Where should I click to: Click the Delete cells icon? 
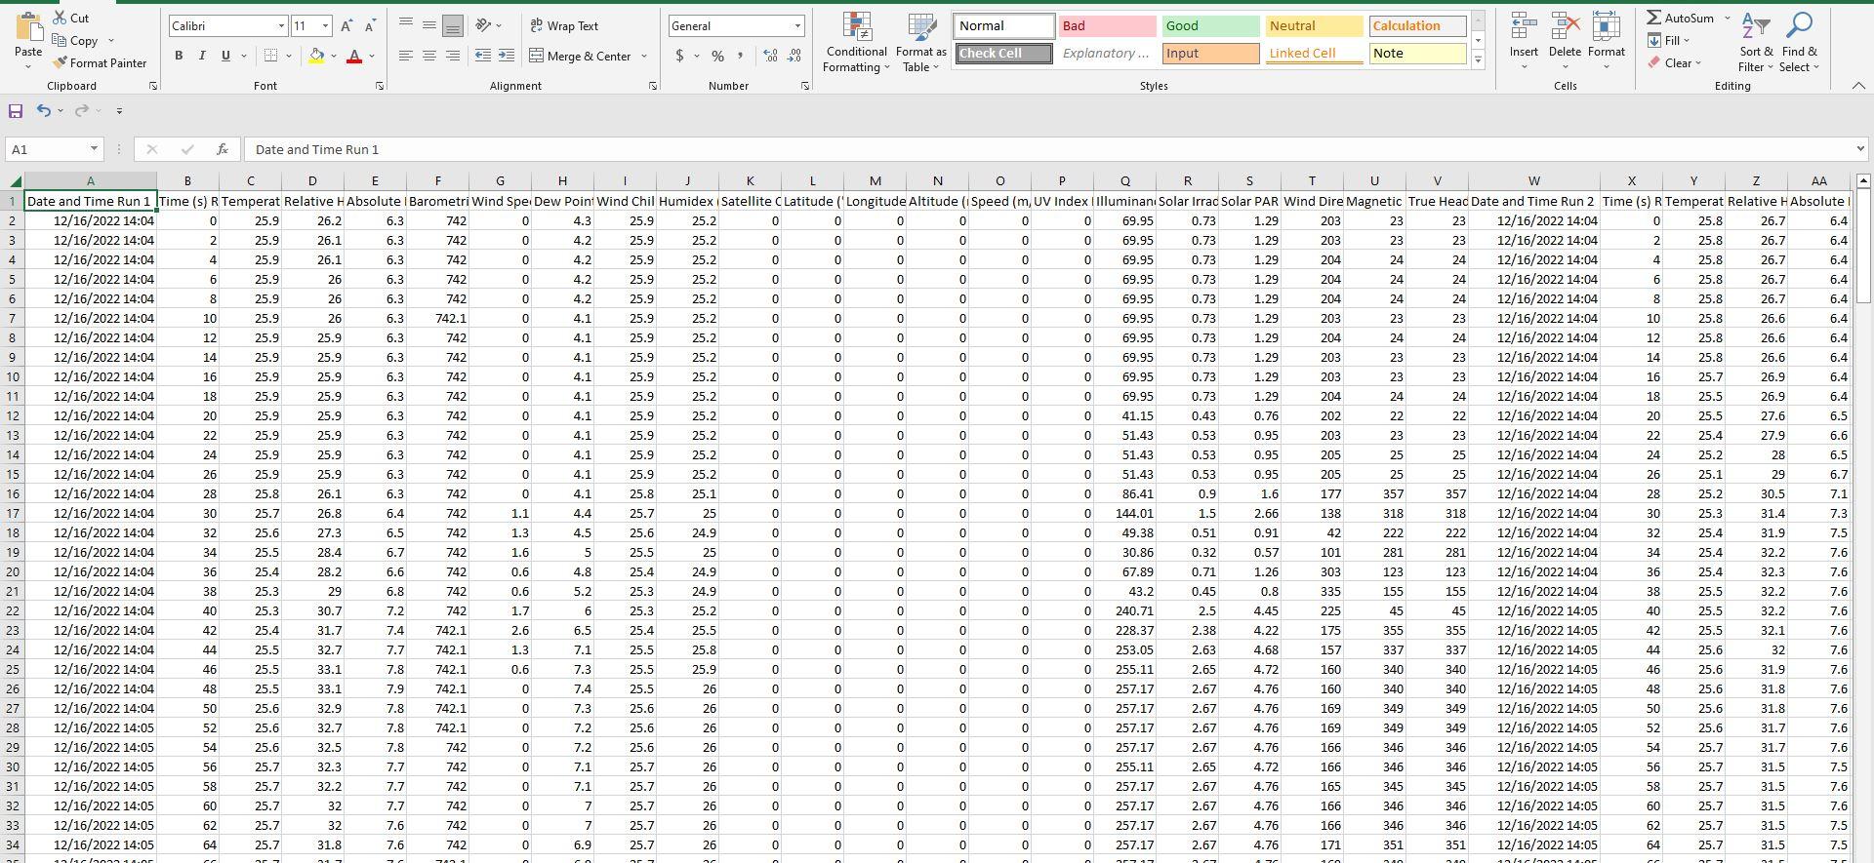1565,25
